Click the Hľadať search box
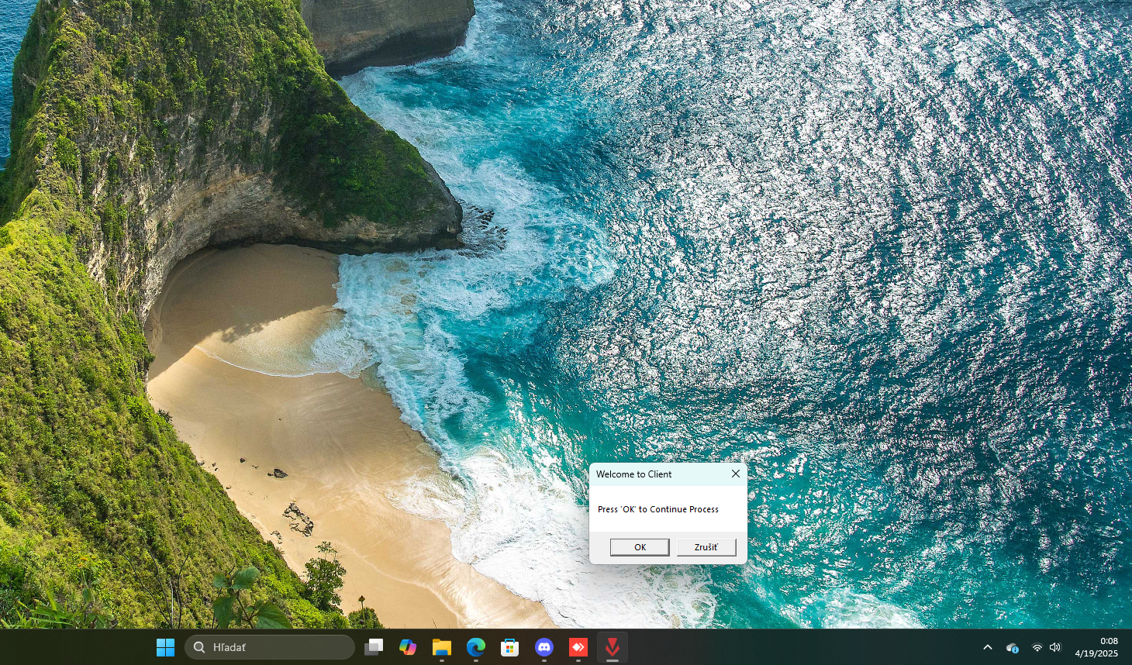This screenshot has width=1132, height=665. click(270, 647)
